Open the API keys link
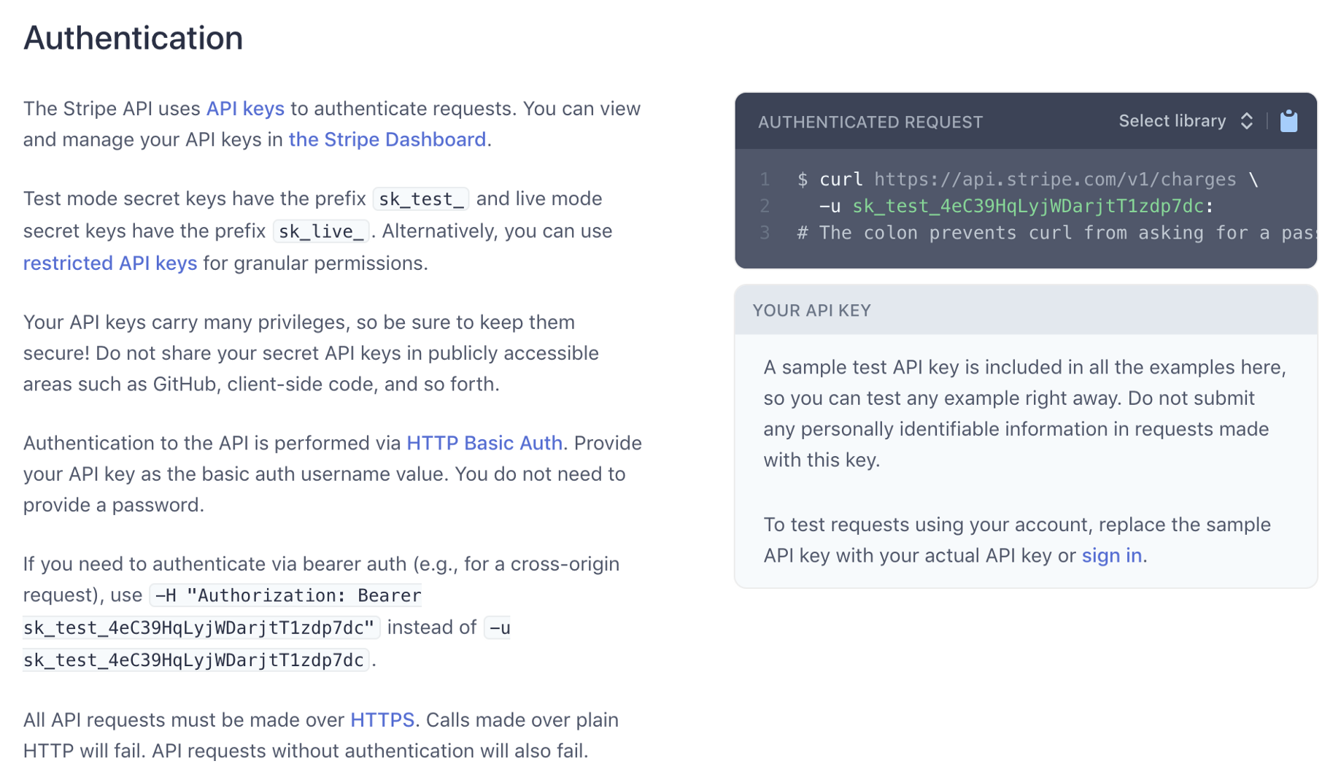This screenshot has height=780, width=1341. 245,109
